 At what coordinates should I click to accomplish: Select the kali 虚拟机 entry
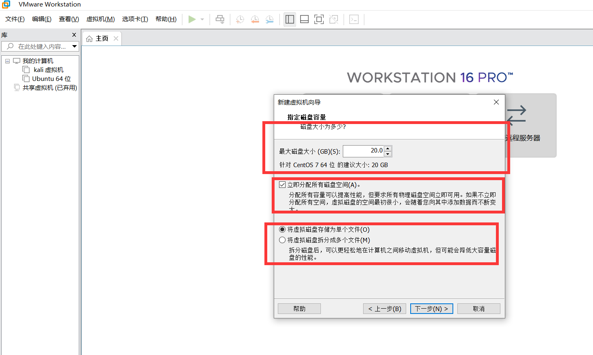(48, 70)
